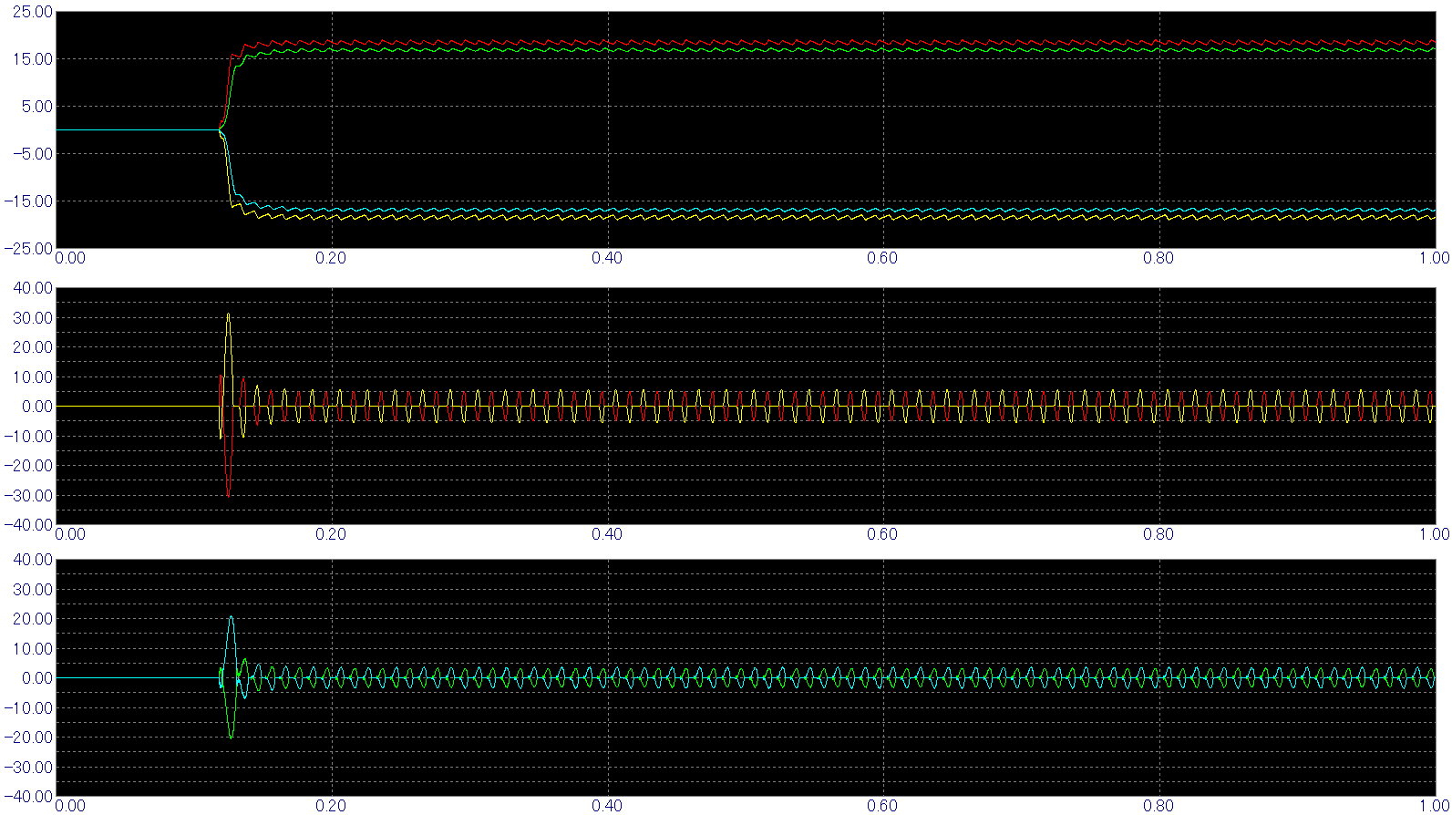Pick the 0.60 time label under the red-yellow waveform plot
Viewport: 1452px width, 815px height.
(x=882, y=534)
